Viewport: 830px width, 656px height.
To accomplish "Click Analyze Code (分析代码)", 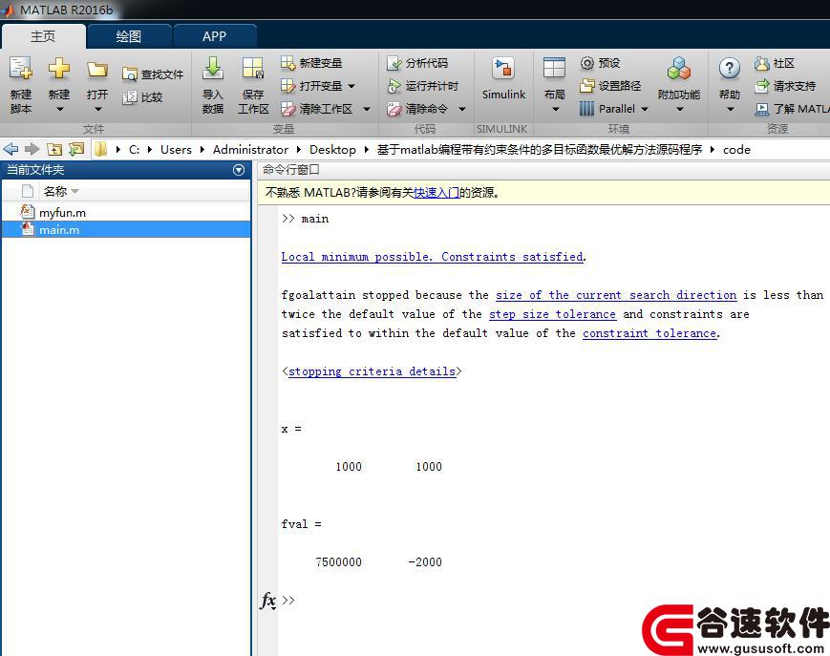I will (417, 63).
